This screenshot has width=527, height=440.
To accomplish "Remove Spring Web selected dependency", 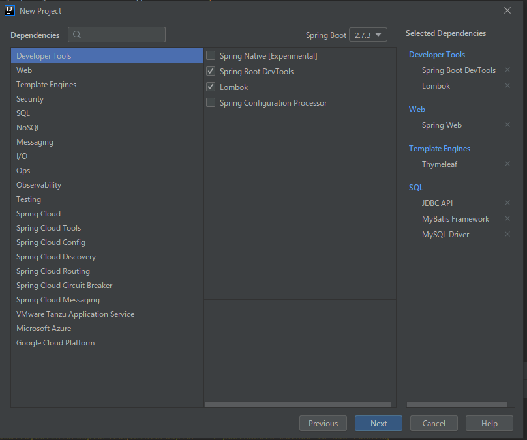I will (x=507, y=125).
